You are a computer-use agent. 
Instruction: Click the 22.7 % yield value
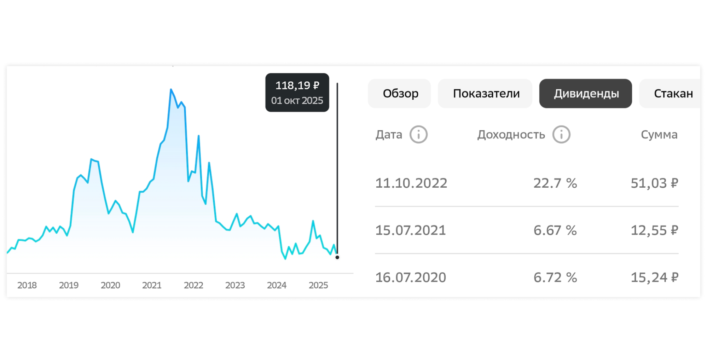click(x=555, y=183)
